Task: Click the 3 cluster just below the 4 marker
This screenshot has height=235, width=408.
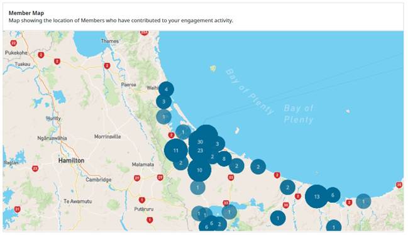Action: click(x=163, y=101)
